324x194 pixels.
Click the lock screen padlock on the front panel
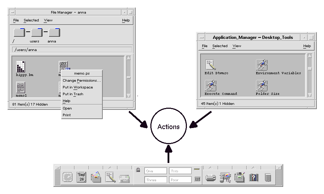point(138,170)
